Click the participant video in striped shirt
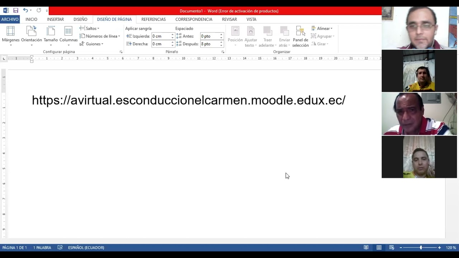The width and height of the screenshot is (459, 258). pyautogui.click(x=419, y=114)
